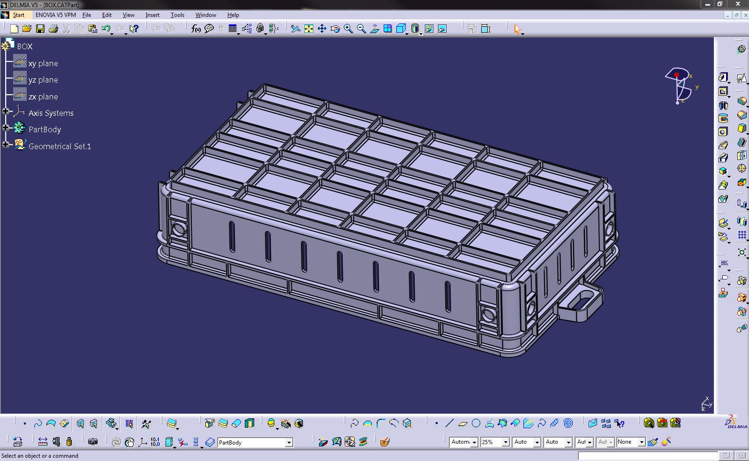Select zx plane in the tree
The image size is (749, 461).
tap(43, 97)
